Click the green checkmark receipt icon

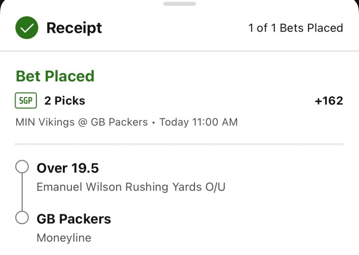click(27, 28)
